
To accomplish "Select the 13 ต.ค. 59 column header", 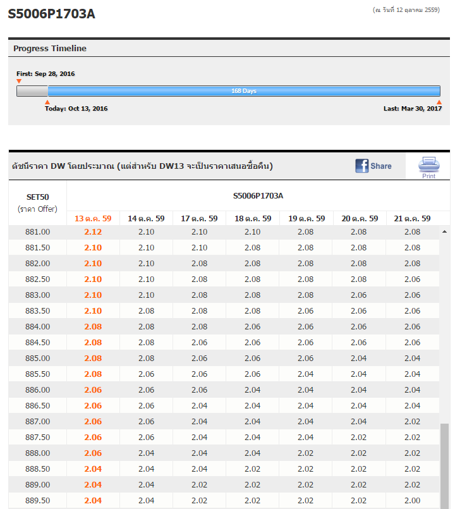I will (93, 219).
